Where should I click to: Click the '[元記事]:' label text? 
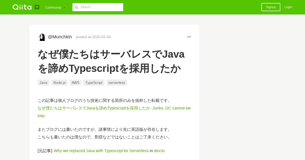pyautogui.click(x=45, y=151)
